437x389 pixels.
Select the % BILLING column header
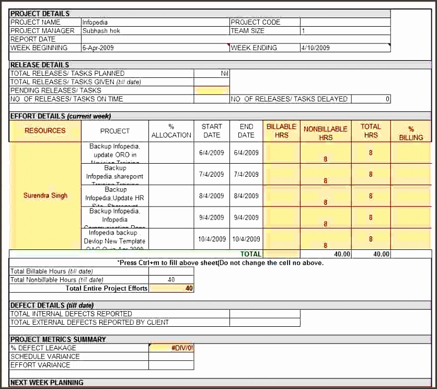point(411,131)
